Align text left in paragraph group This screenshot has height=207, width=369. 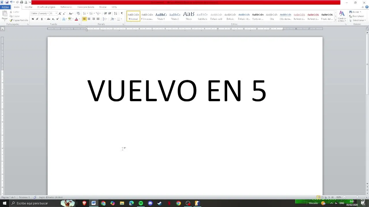point(84,19)
